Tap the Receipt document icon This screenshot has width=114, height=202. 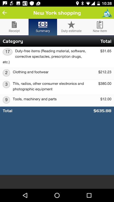tap(14, 25)
